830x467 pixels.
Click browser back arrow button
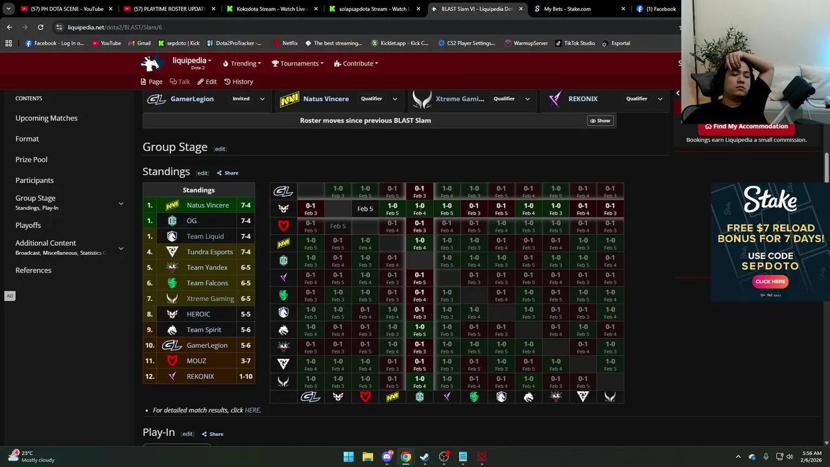(9, 27)
